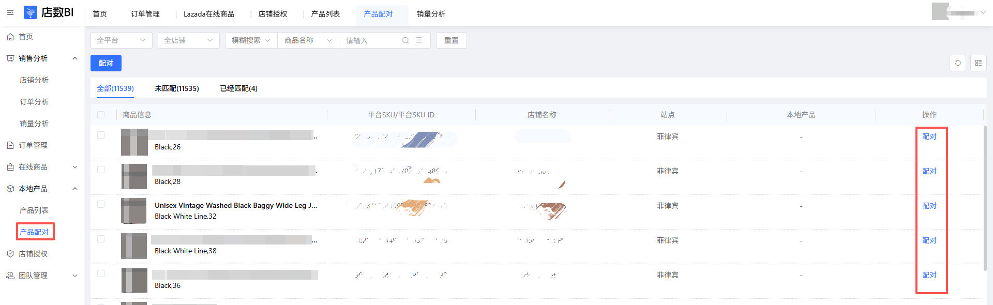Click 配对 link for Black,36 row
The image size is (993, 305).
[929, 275]
